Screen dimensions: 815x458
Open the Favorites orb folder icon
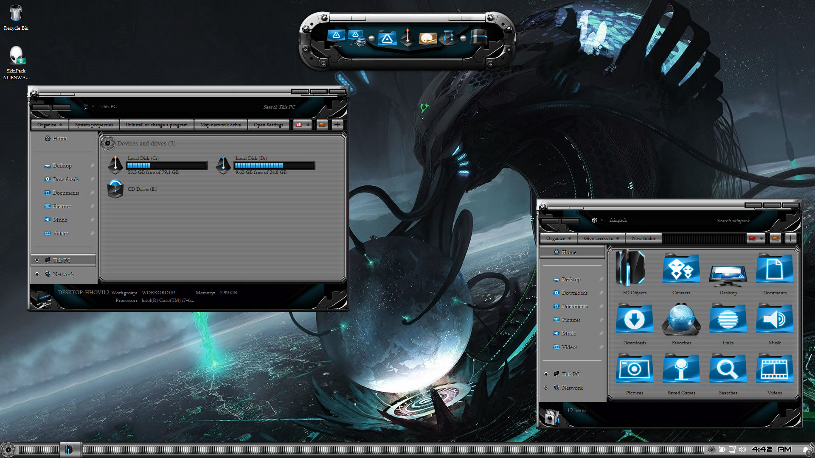click(x=681, y=319)
